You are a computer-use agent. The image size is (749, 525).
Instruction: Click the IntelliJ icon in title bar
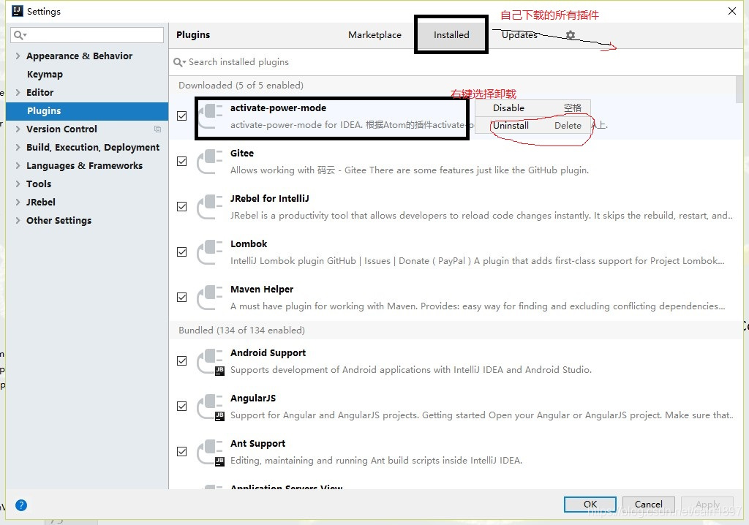18,11
